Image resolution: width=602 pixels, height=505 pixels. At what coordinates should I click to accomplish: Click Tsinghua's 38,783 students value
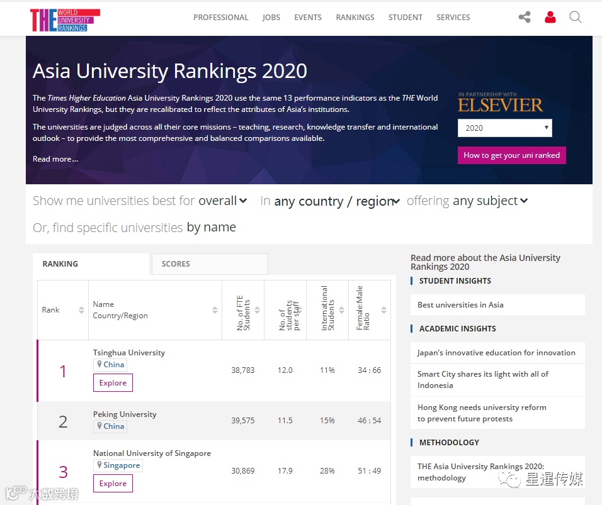point(242,370)
